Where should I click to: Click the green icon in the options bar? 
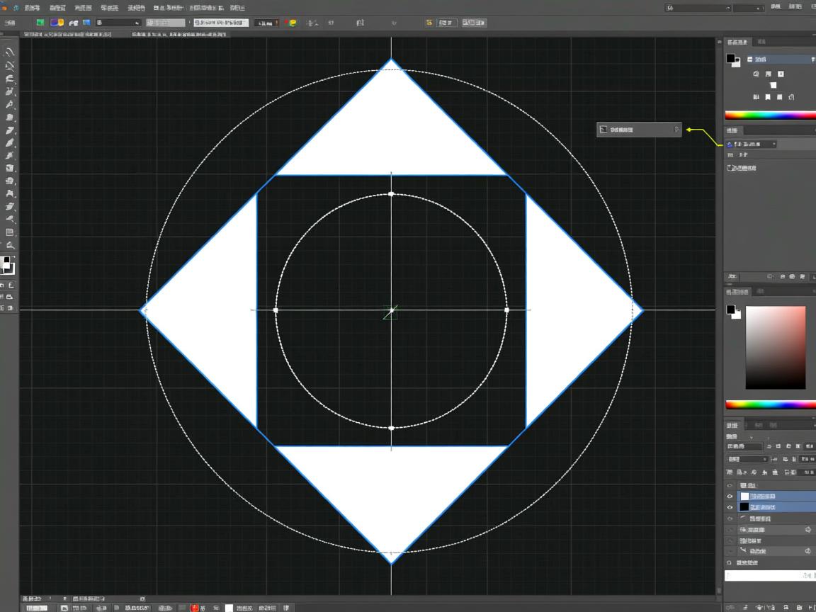(x=40, y=23)
